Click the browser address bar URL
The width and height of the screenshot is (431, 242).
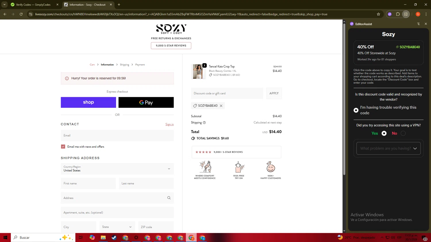(x=181, y=14)
